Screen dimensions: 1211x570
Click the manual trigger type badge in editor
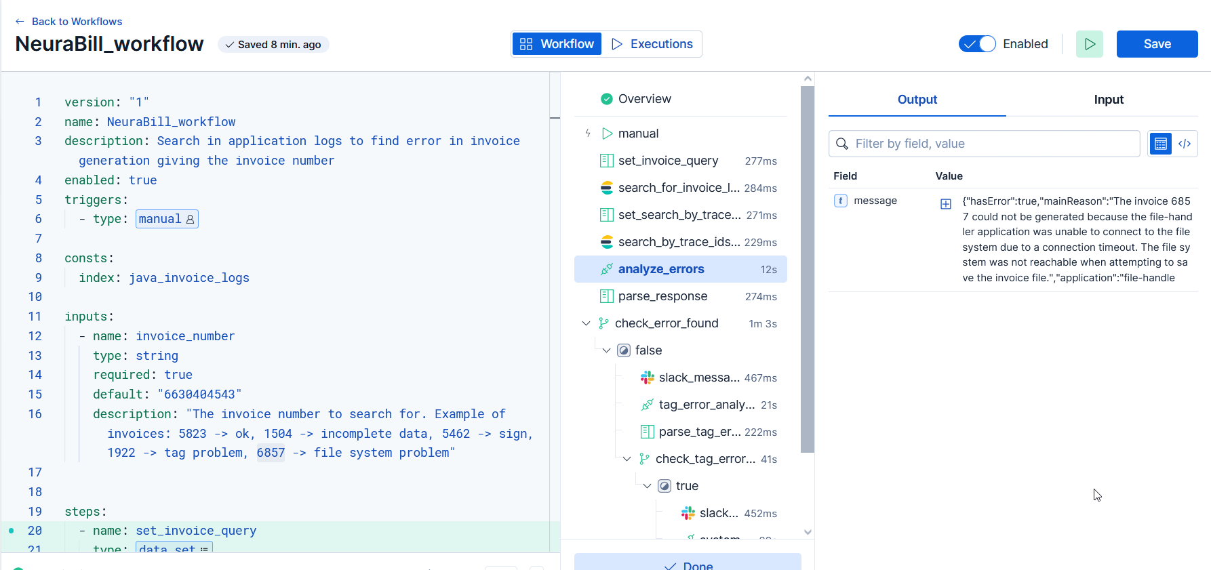pos(167,219)
